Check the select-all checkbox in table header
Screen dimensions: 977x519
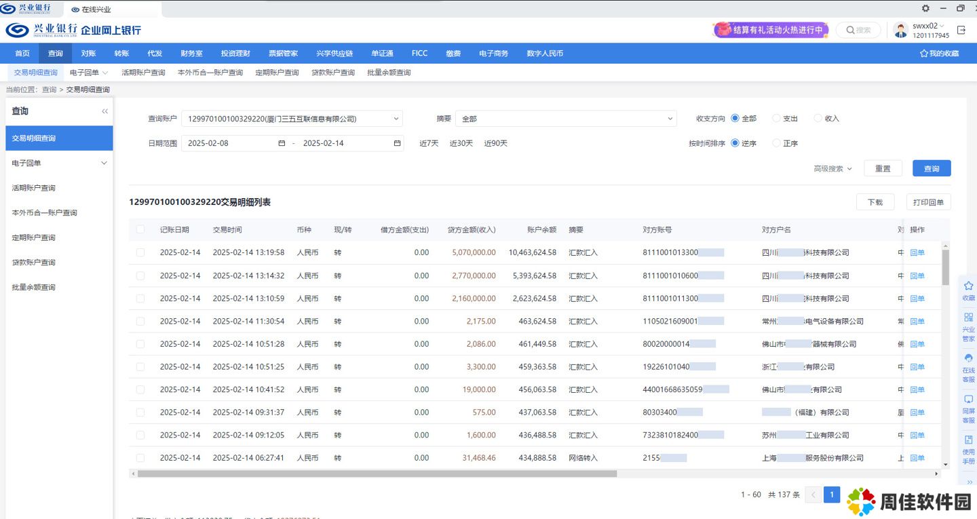[x=140, y=229]
